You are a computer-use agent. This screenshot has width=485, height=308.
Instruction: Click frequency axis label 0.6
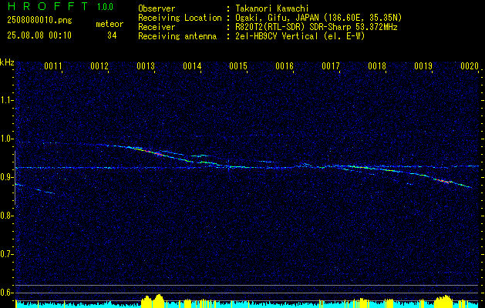pyautogui.click(x=6, y=293)
